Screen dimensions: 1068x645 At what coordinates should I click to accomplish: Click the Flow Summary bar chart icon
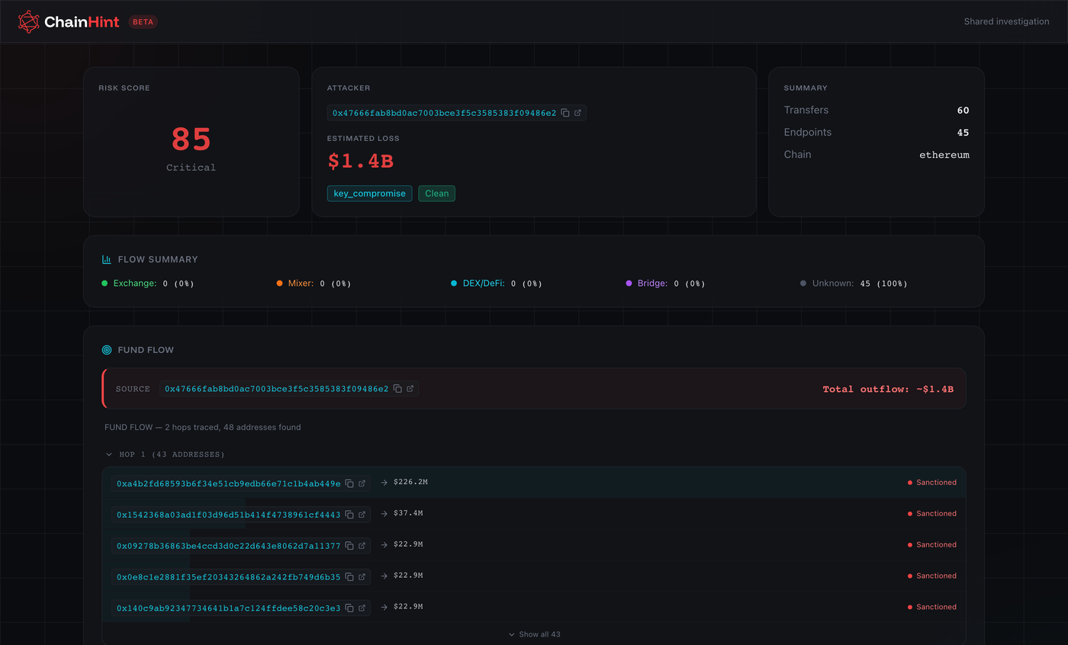[107, 259]
